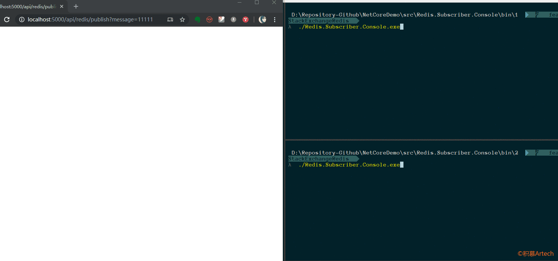Click the bin\1 path in top terminal
This screenshot has width=558, height=261.
click(x=405, y=15)
